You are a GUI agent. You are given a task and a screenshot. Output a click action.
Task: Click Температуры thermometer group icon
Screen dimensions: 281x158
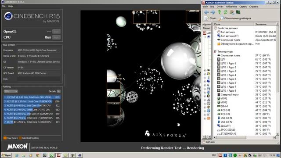215,52
